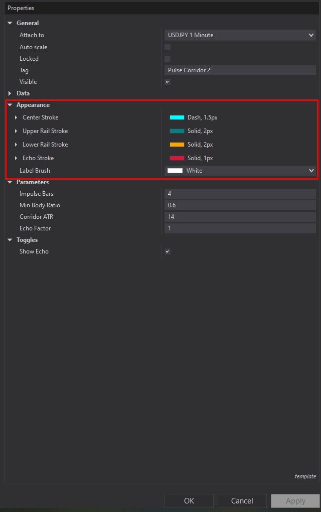Open the template link
Screen dimensions: 321x512
tap(305, 476)
